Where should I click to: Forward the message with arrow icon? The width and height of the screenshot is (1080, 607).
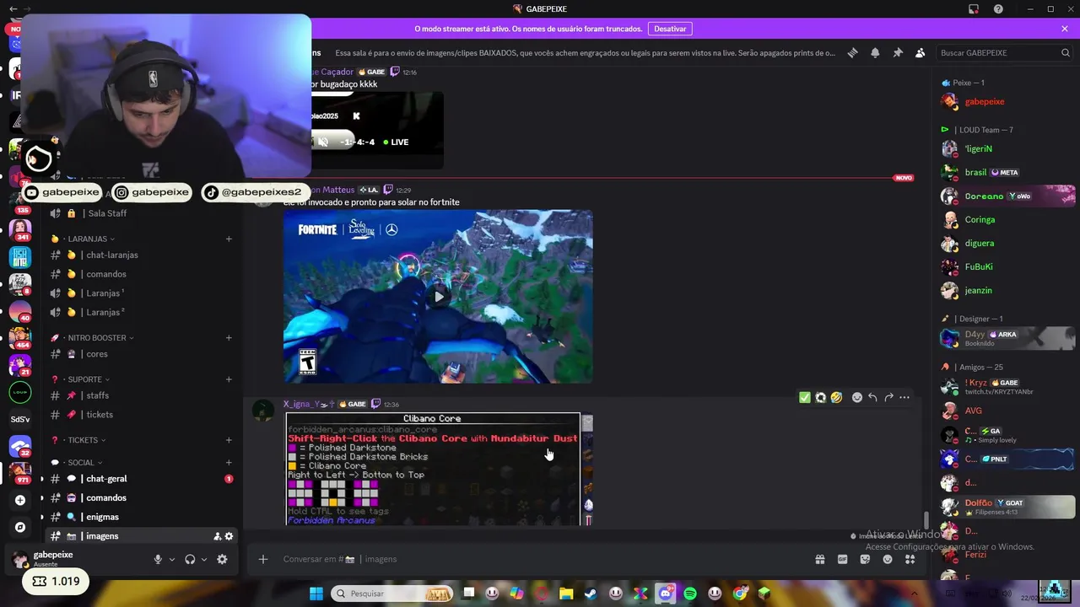tap(889, 397)
